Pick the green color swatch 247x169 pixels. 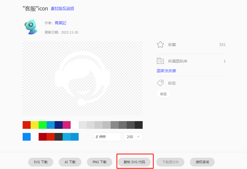(43, 125)
